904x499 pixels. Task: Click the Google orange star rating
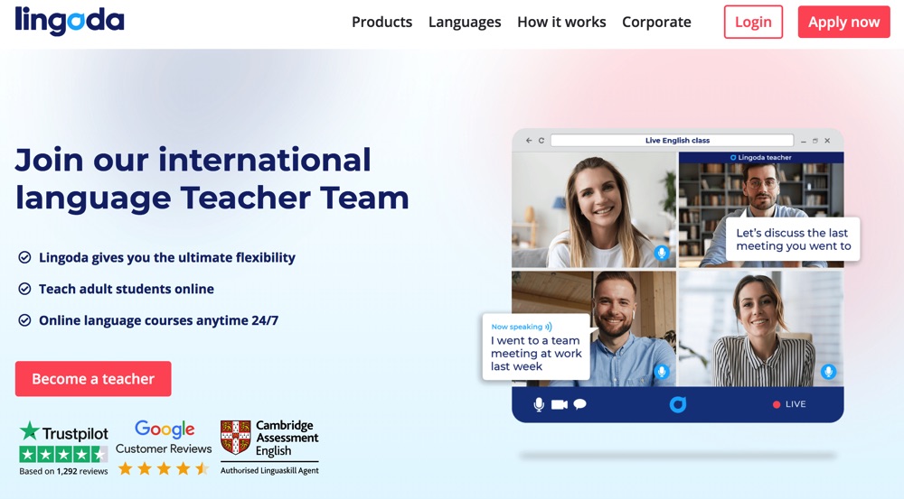coord(163,468)
